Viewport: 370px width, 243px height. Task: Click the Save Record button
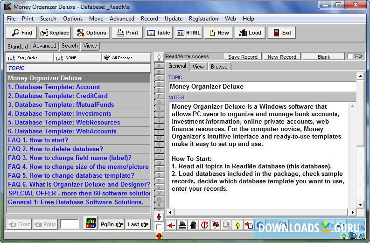pos(243,57)
